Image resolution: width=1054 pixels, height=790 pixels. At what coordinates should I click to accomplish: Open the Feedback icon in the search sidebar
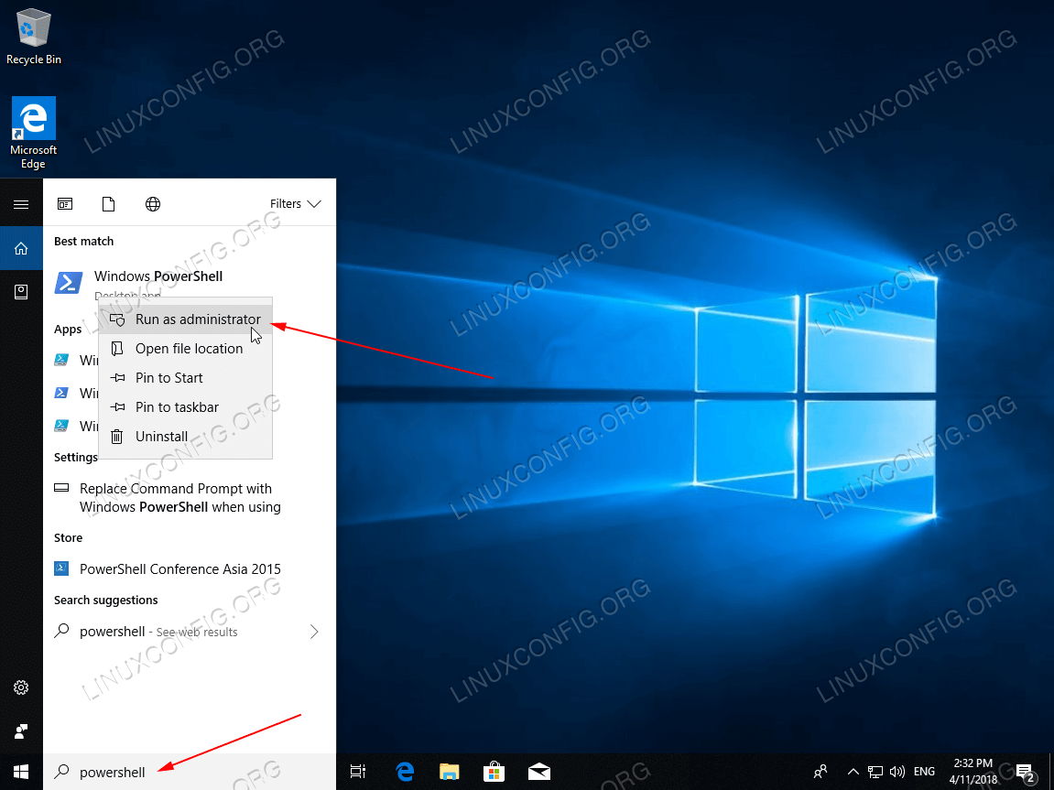pyautogui.click(x=21, y=730)
